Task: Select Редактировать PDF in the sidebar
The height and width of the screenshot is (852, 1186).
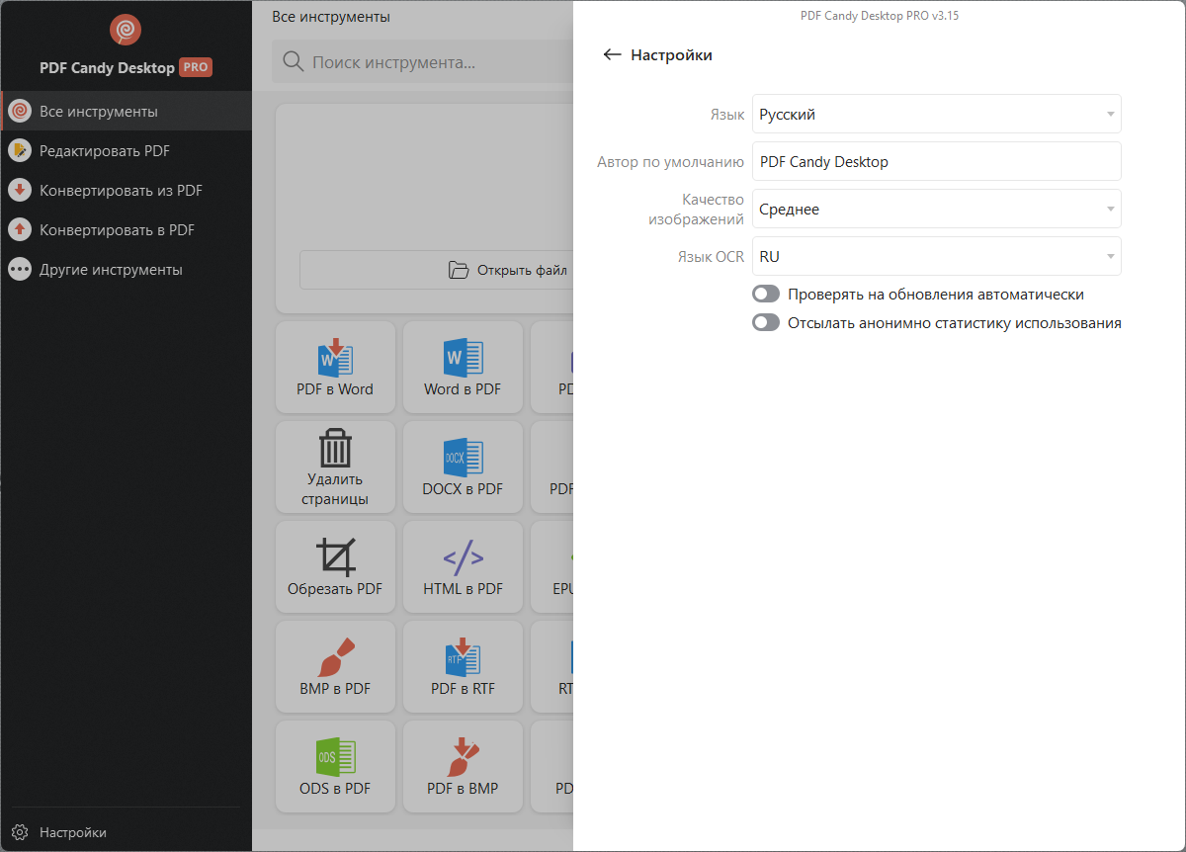Action: 126,151
